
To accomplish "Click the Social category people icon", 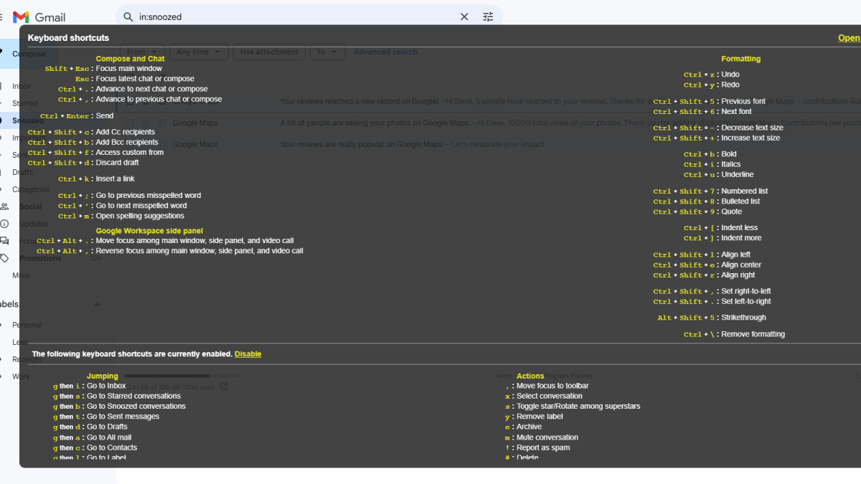I will (5, 207).
